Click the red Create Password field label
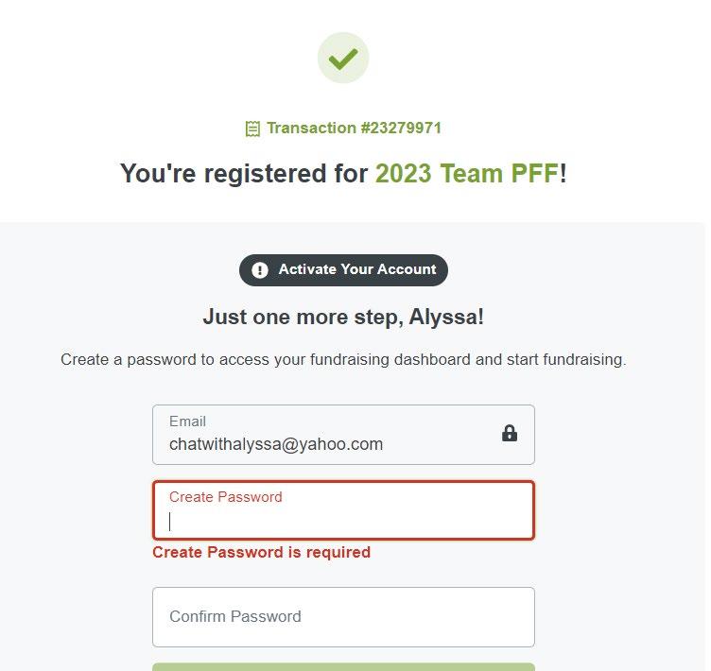Image resolution: width=711 pixels, height=671 pixels. pyautogui.click(x=225, y=497)
